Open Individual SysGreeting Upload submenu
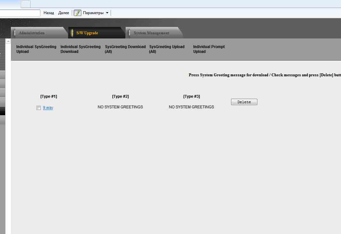The image size is (341, 234). click(36, 49)
